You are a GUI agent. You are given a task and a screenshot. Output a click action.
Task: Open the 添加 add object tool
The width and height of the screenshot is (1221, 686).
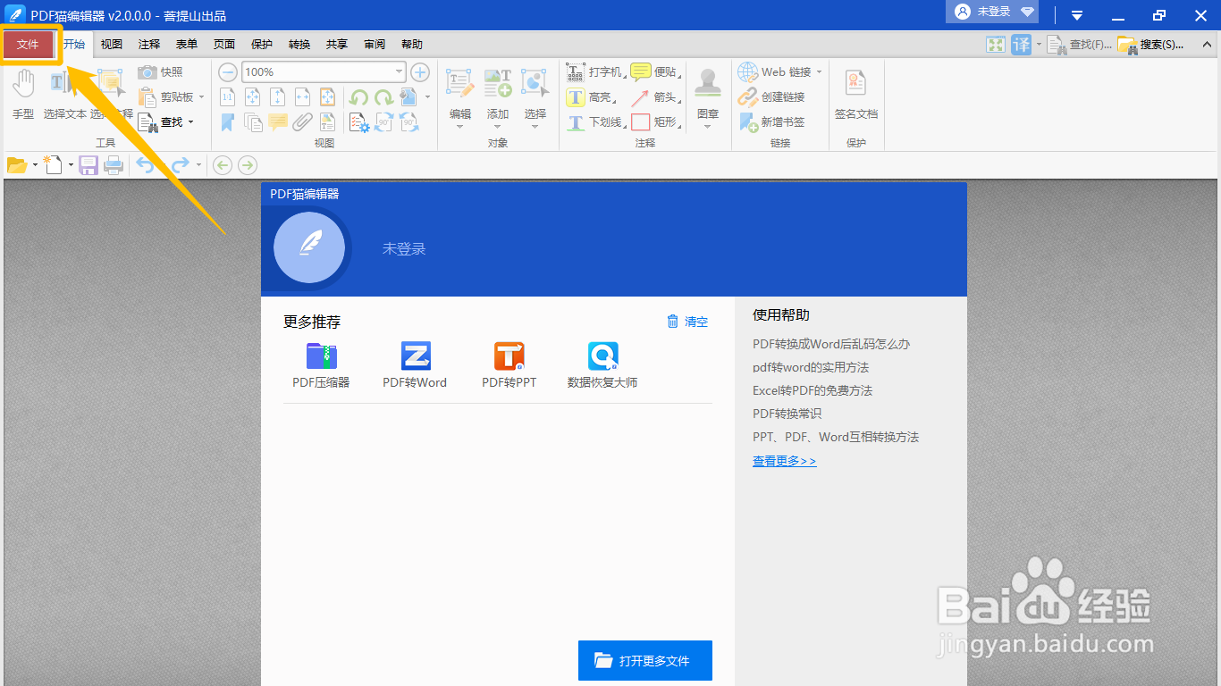(498, 94)
